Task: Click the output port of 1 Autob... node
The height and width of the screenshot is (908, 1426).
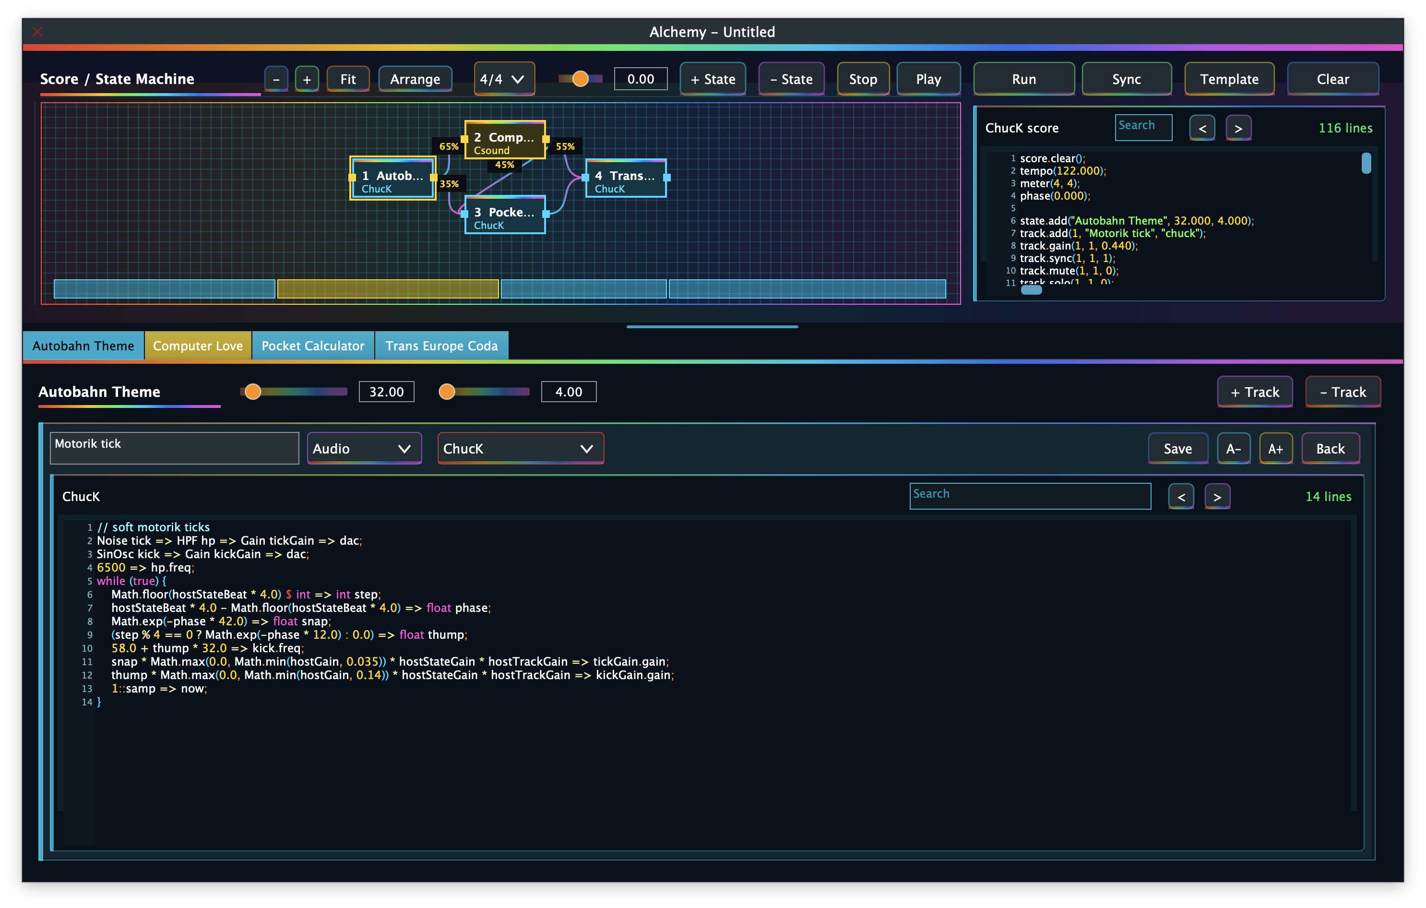Action: click(x=433, y=178)
